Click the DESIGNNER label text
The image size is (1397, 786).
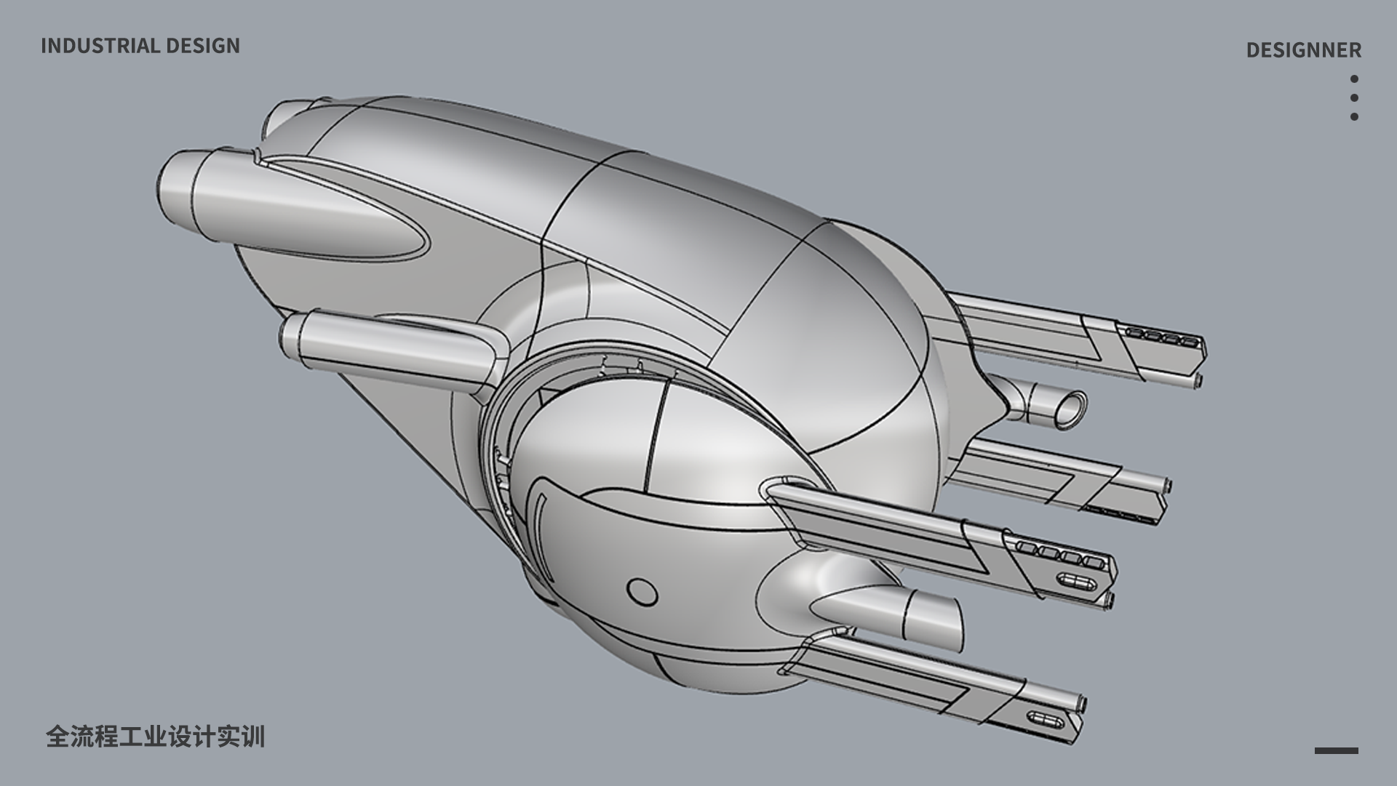tap(1303, 50)
